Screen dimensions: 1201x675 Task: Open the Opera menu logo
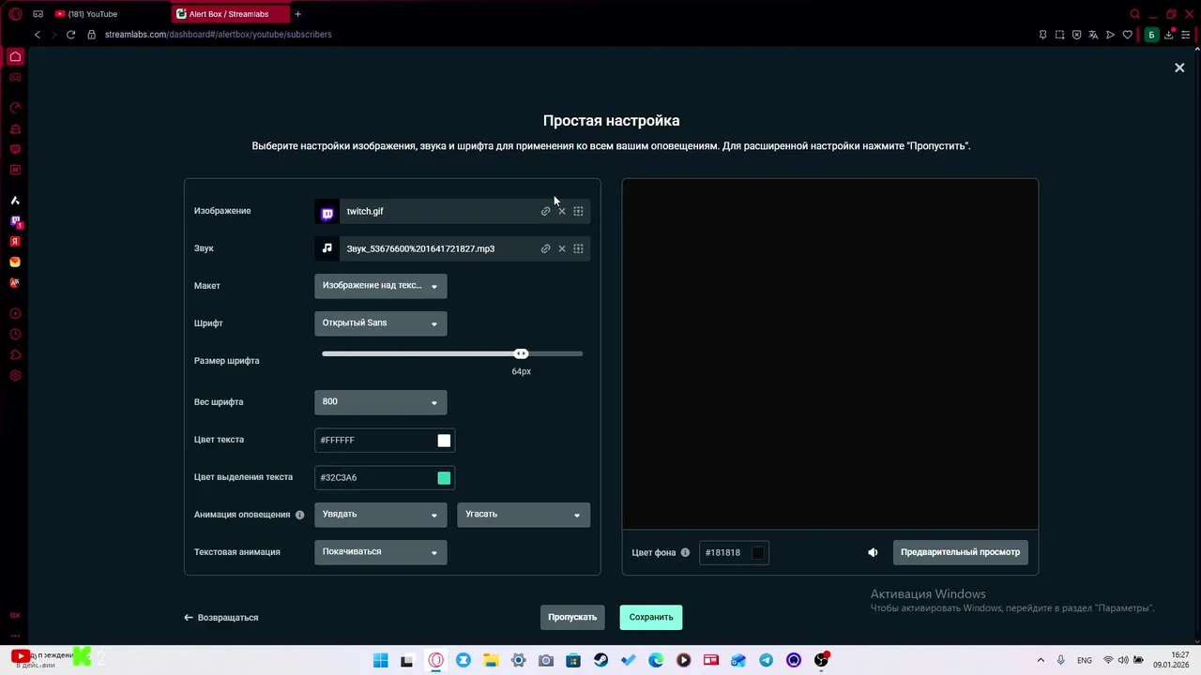15,14
